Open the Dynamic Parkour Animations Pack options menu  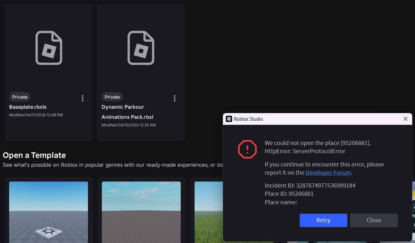coord(175,98)
